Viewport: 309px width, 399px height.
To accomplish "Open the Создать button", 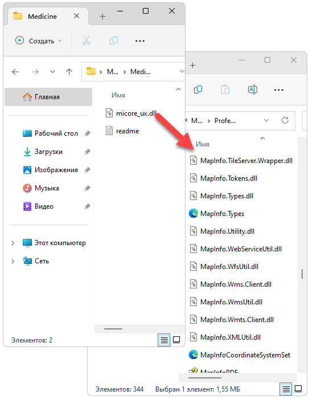I will [39, 40].
